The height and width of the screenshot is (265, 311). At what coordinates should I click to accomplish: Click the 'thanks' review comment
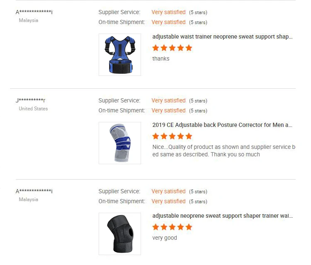pos(161,58)
